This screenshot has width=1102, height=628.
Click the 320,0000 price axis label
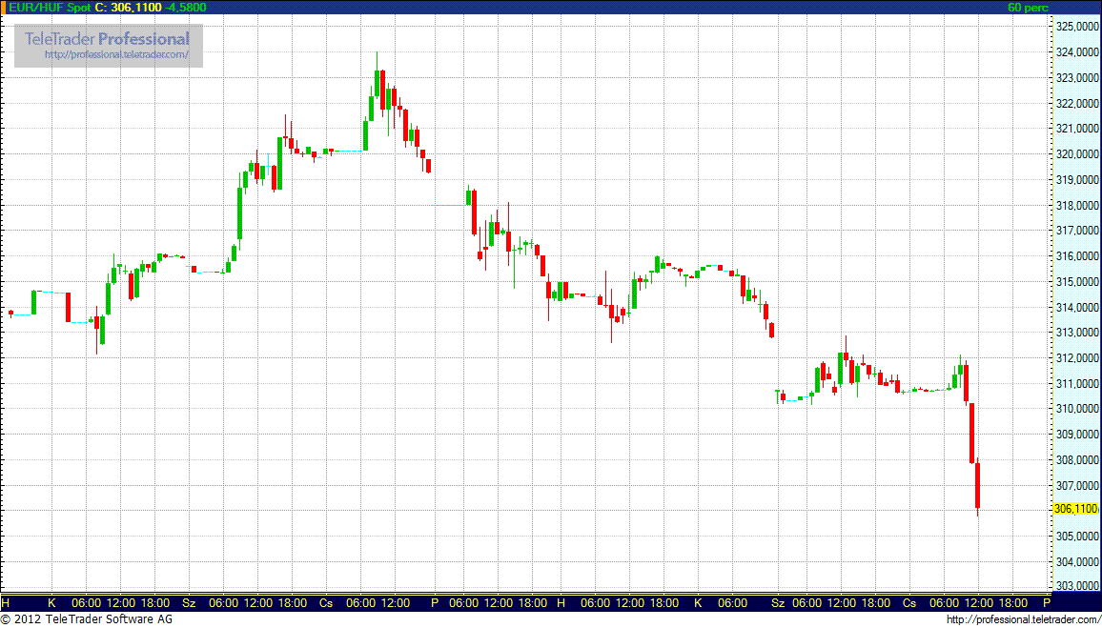tap(1076, 153)
